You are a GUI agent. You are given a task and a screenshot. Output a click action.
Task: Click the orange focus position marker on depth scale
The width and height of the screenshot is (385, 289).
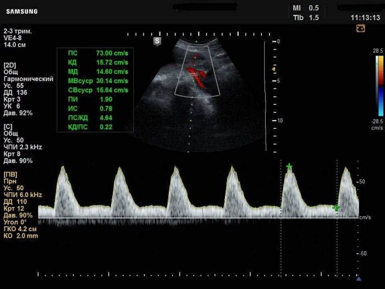274,69
